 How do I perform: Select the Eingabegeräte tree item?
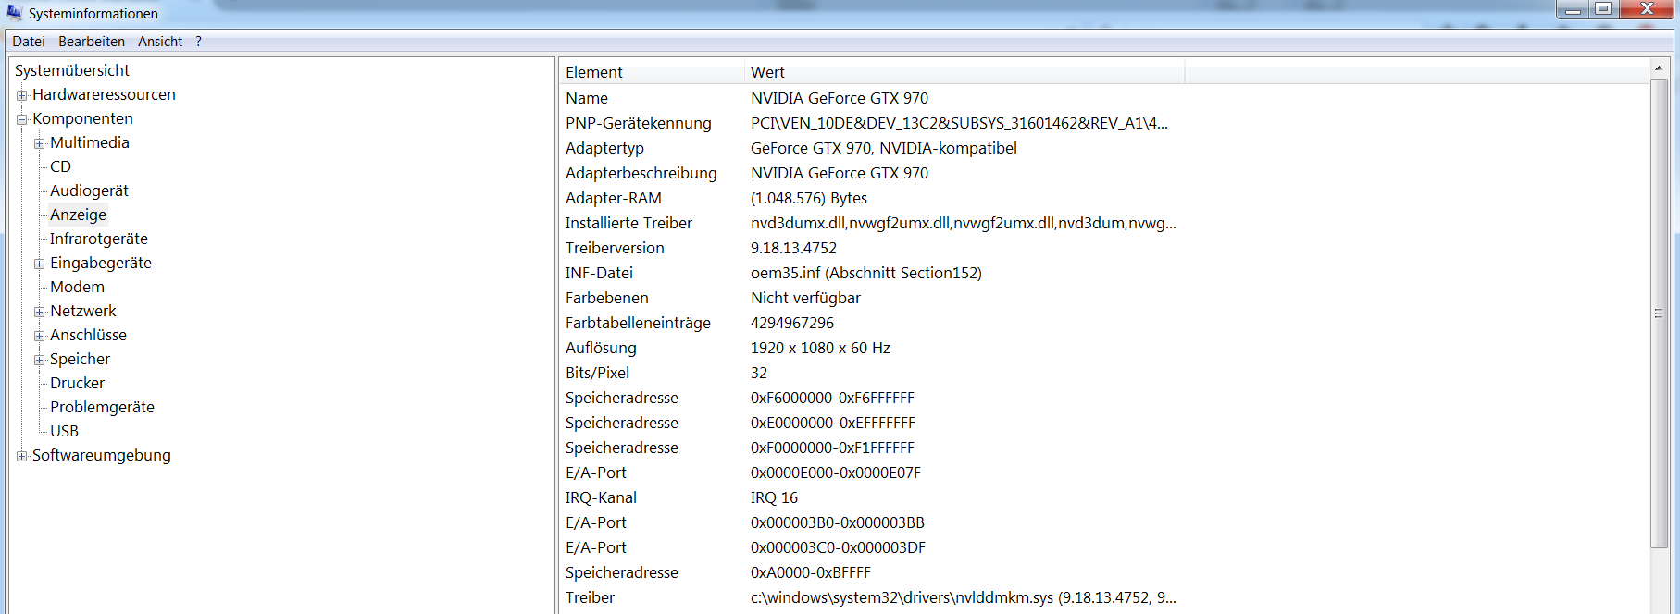coord(101,263)
